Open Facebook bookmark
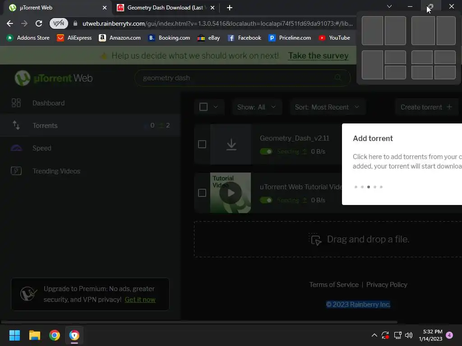Viewport: 462px width, 346px height. (244, 38)
